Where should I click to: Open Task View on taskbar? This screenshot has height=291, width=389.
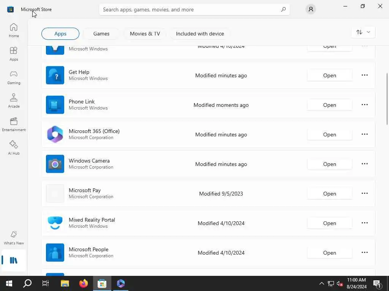coord(46,283)
